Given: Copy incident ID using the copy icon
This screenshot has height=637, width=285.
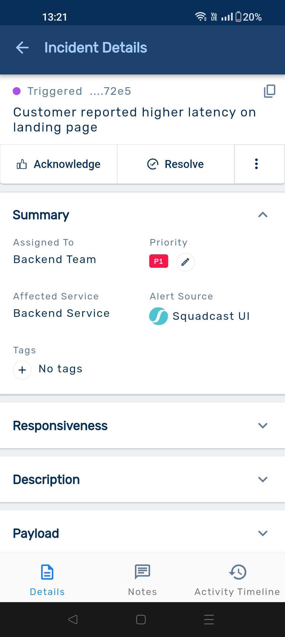Looking at the screenshot, I should tap(269, 91).
